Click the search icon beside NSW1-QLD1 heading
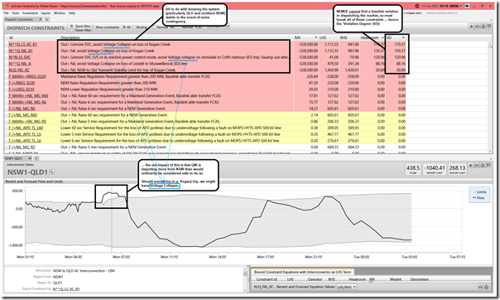500x300 pixels. [x=51, y=172]
